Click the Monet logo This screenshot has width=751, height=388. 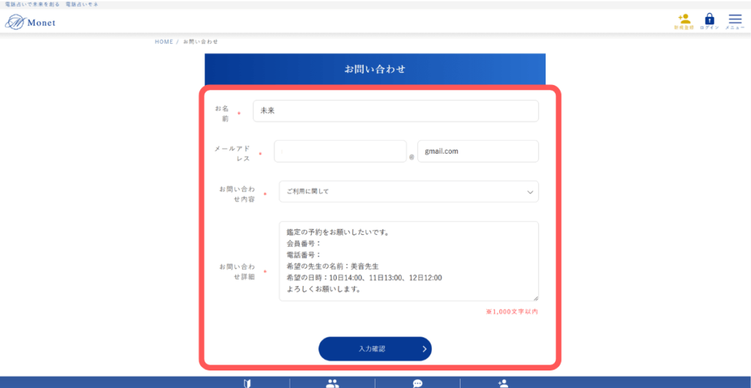[31, 23]
